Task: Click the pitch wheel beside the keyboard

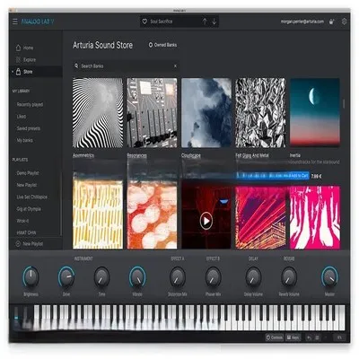Action: pos(16,317)
